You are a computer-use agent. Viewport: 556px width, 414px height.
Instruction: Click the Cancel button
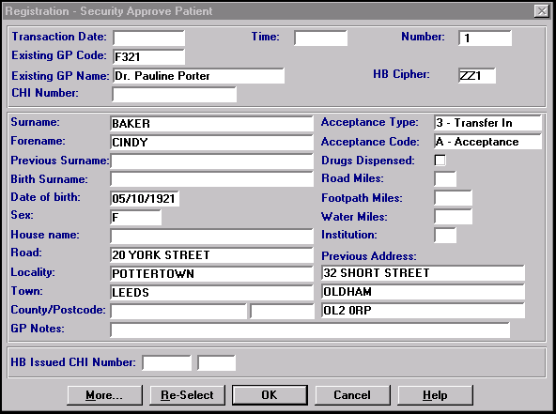(x=352, y=395)
